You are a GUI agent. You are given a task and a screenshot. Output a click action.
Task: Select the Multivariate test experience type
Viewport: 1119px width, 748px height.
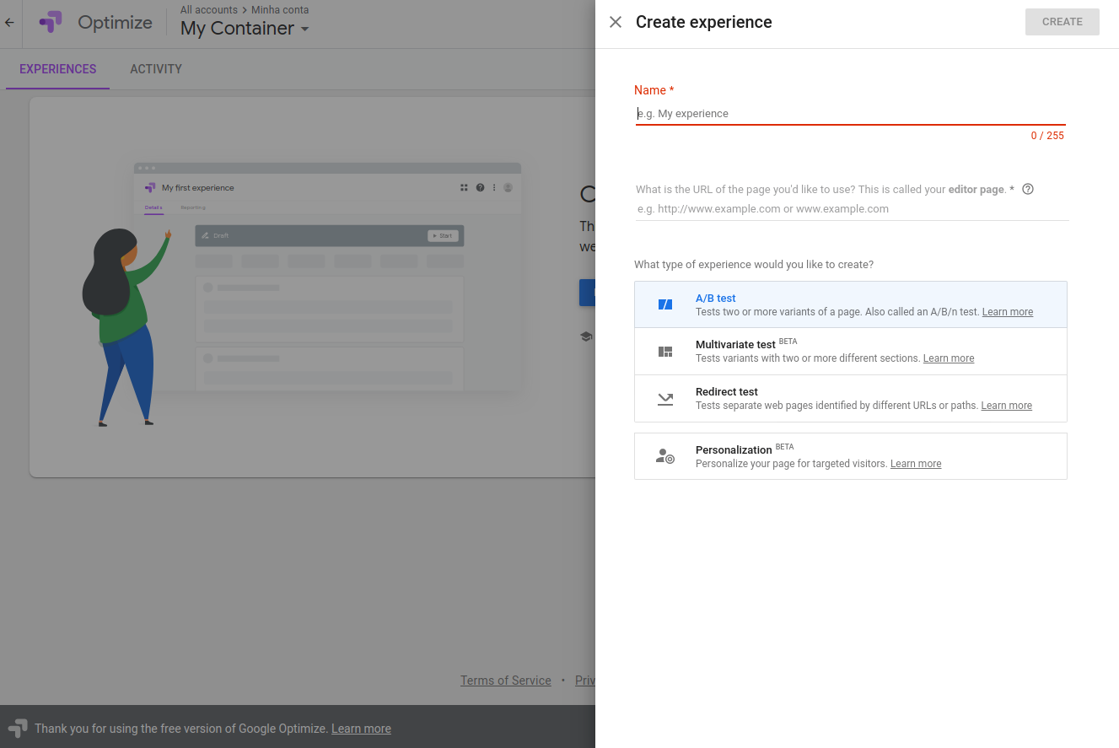[851, 352]
